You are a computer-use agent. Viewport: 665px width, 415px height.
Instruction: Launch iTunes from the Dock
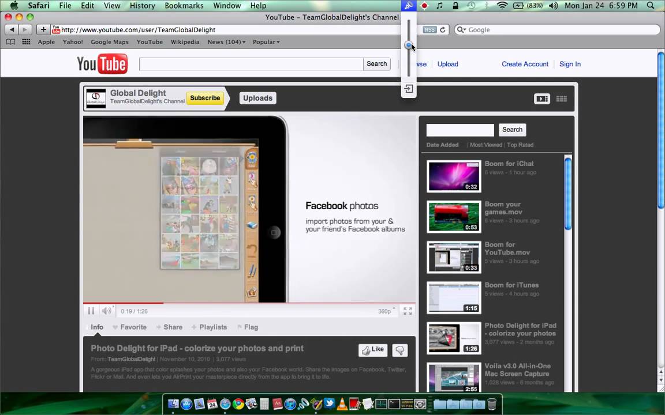tap(290, 403)
